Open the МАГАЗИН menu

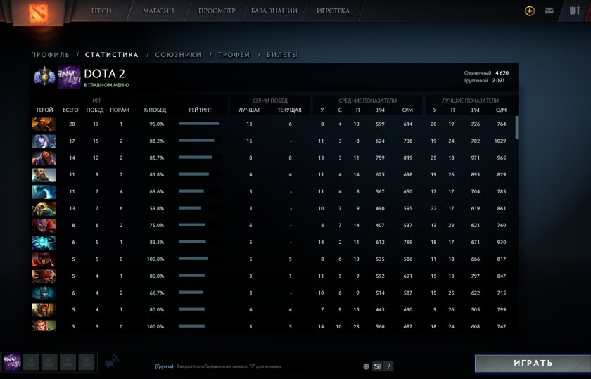click(x=158, y=11)
